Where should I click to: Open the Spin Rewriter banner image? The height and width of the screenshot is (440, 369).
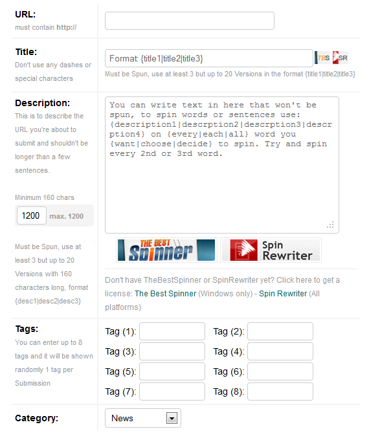(x=271, y=250)
